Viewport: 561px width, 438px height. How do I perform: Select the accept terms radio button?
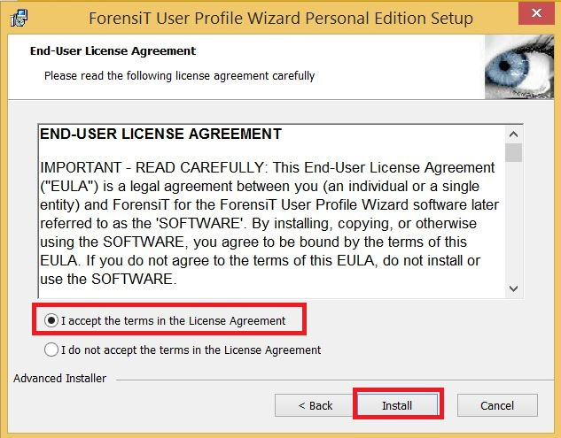coord(51,320)
